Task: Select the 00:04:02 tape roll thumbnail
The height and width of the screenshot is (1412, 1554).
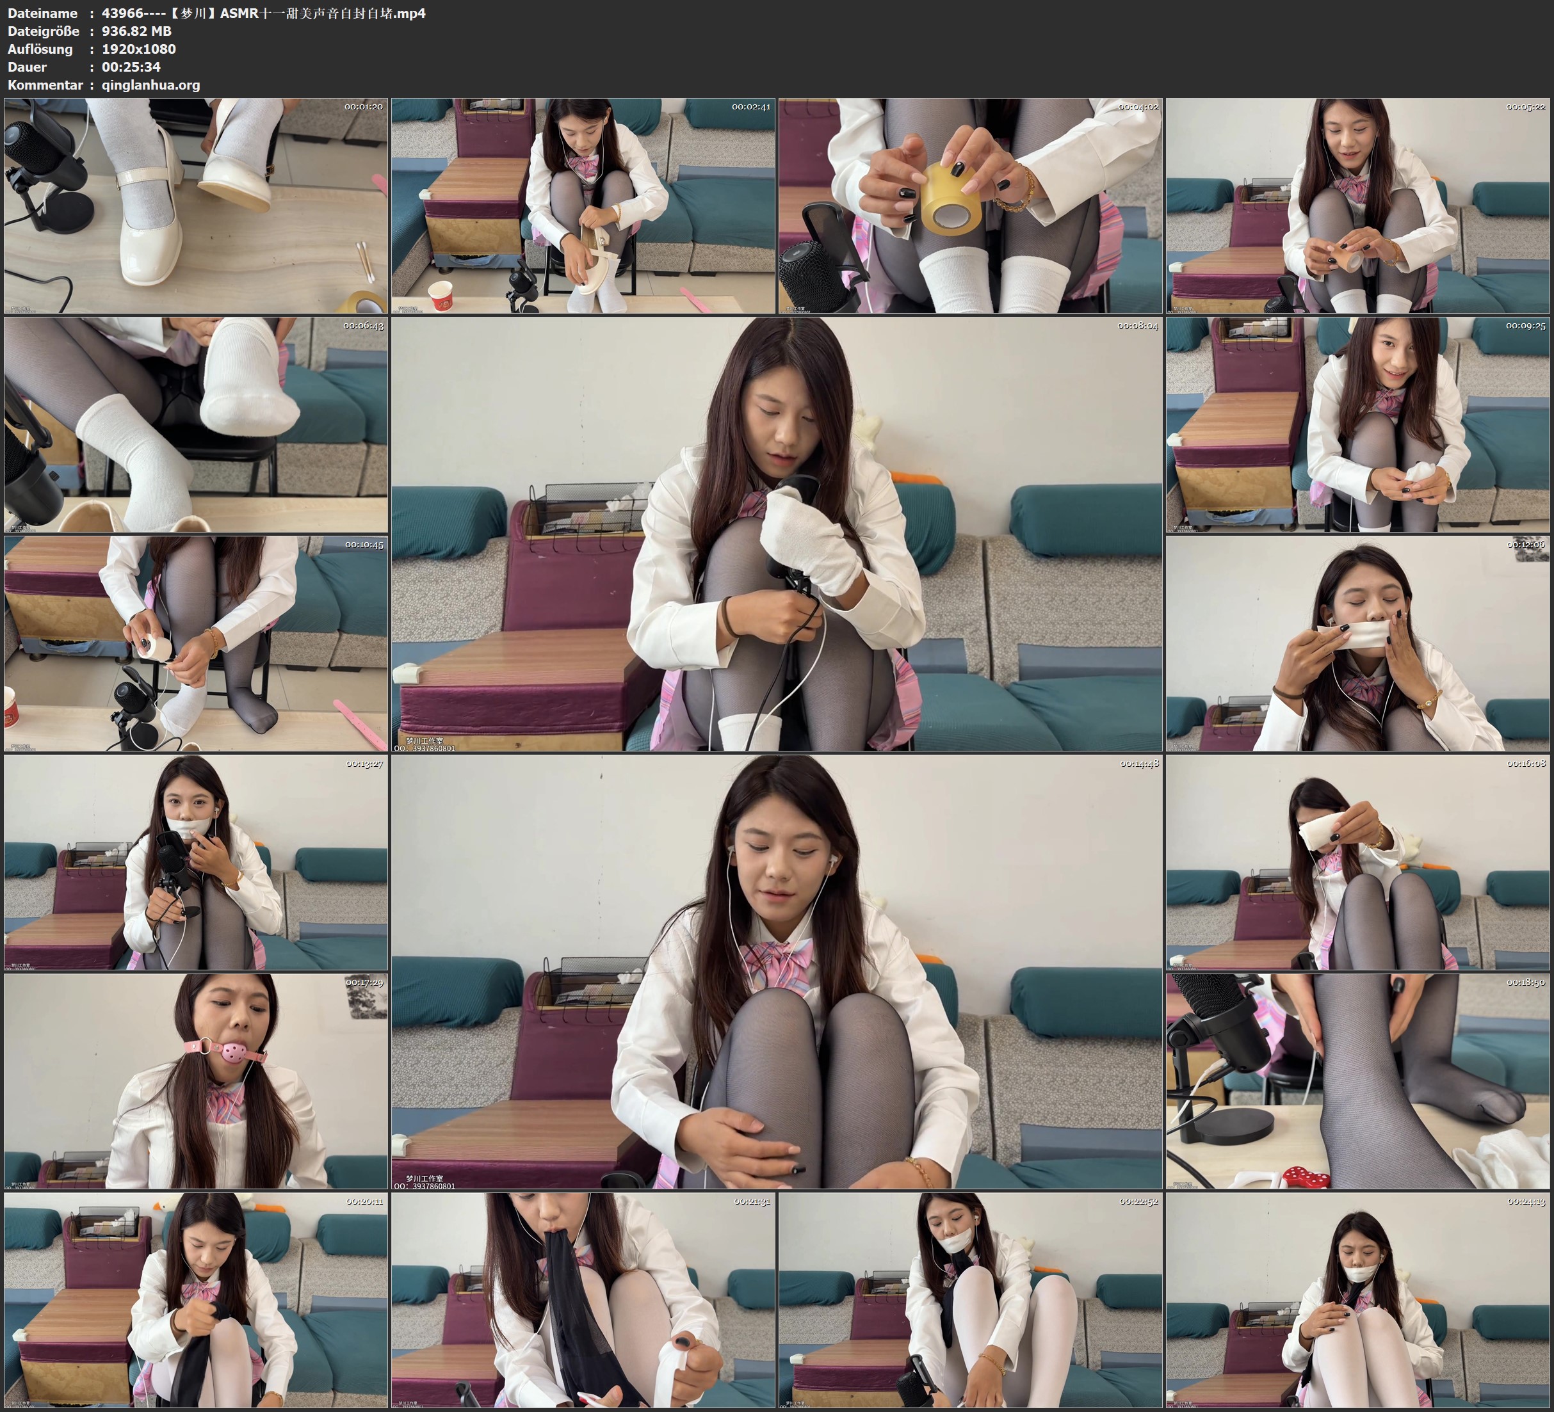Action: tap(969, 206)
